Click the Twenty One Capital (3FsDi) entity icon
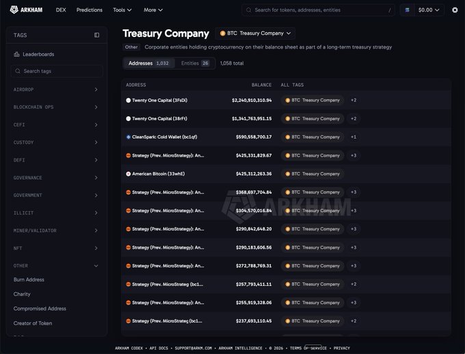Image resolution: width=465 pixels, height=354 pixels. pos(128,100)
